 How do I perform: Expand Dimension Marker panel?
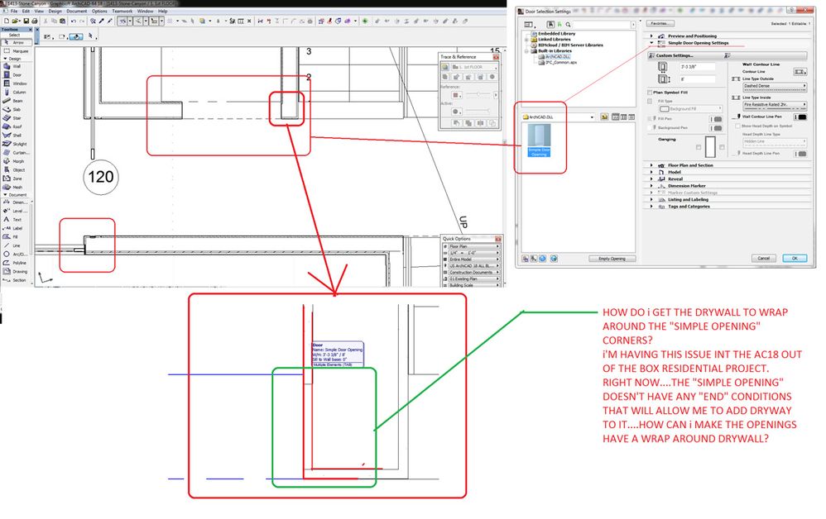tap(651, 186)
